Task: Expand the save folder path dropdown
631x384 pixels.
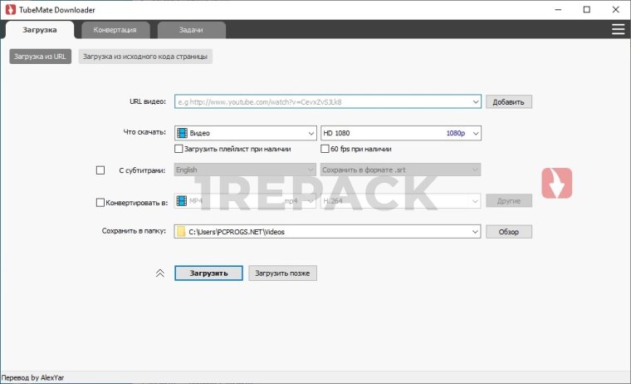Action: pos(476,232)
